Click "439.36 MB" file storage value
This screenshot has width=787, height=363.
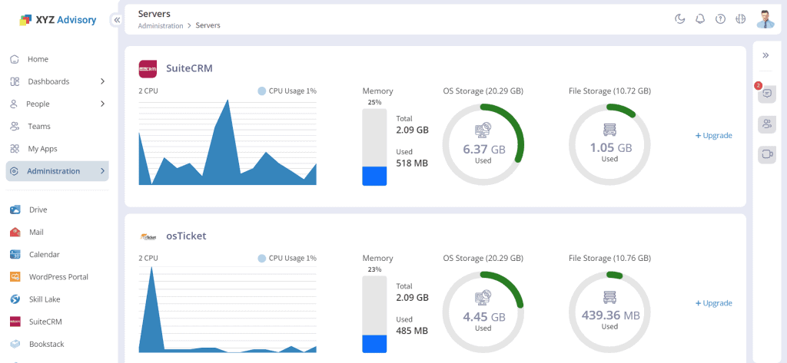click(x=610, y=315)
